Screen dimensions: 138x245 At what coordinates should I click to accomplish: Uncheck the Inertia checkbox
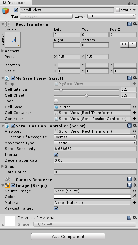(56, 155)
